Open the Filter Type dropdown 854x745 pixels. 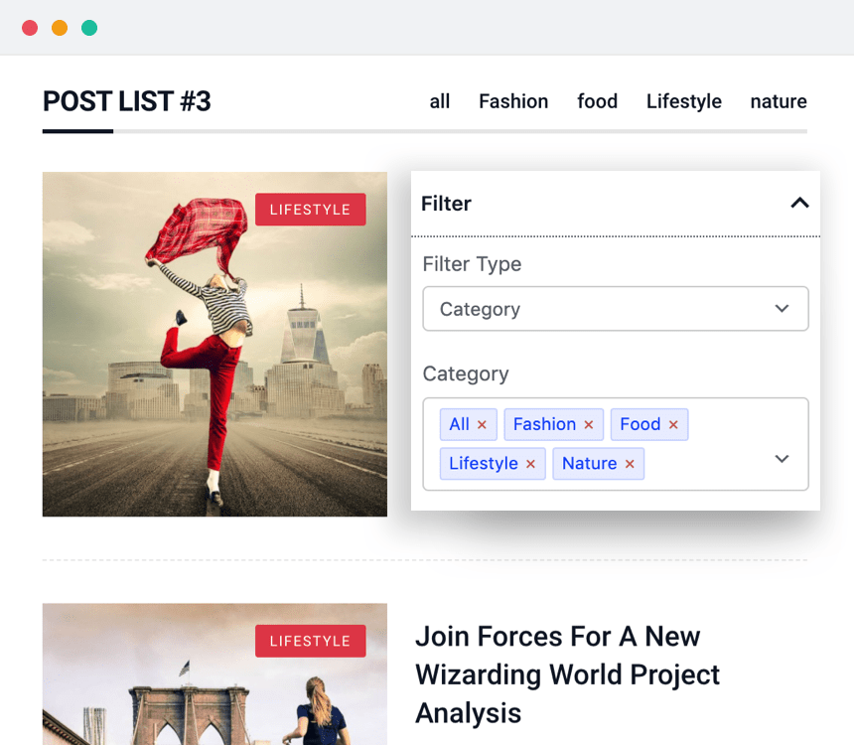click(615, 309)
